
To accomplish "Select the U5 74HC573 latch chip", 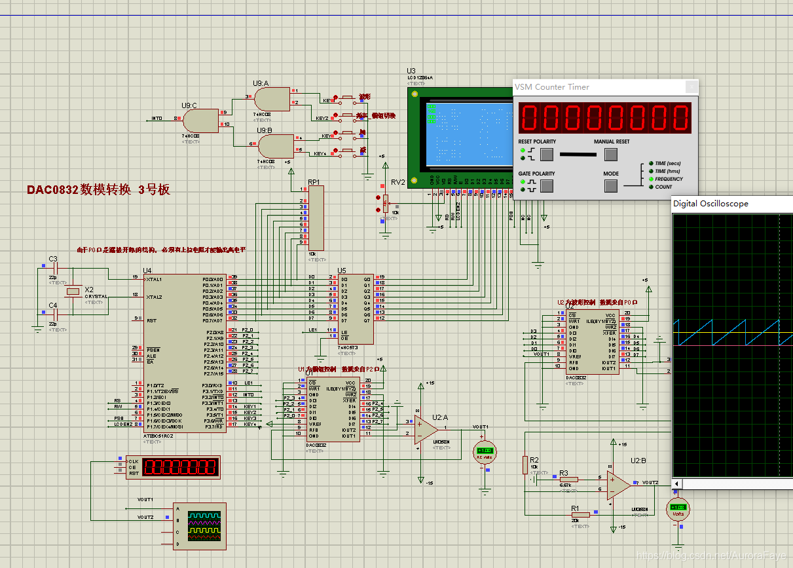I will coord(356,309).
